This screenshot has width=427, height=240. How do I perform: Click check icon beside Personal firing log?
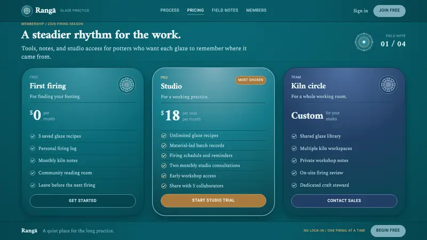click(x=33, y=148)
